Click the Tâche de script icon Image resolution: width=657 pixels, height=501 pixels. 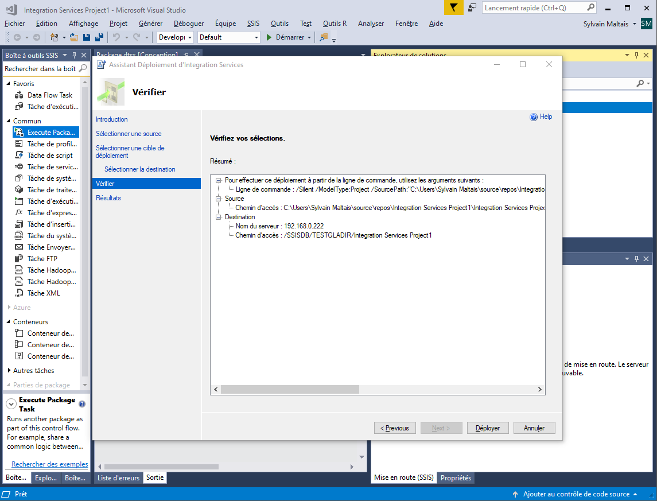tap(19, 155)
